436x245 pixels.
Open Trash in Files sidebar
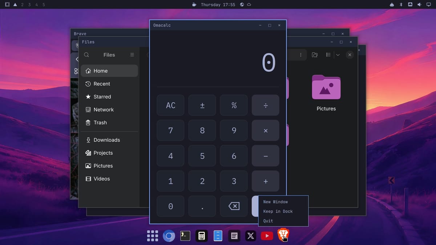109,123
